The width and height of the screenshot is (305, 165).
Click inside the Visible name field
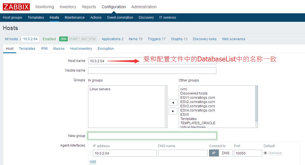click(152, 70)
